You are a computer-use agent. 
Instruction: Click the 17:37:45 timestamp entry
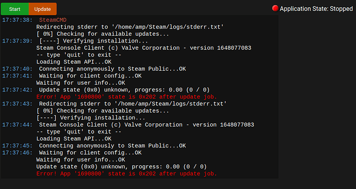17,146
